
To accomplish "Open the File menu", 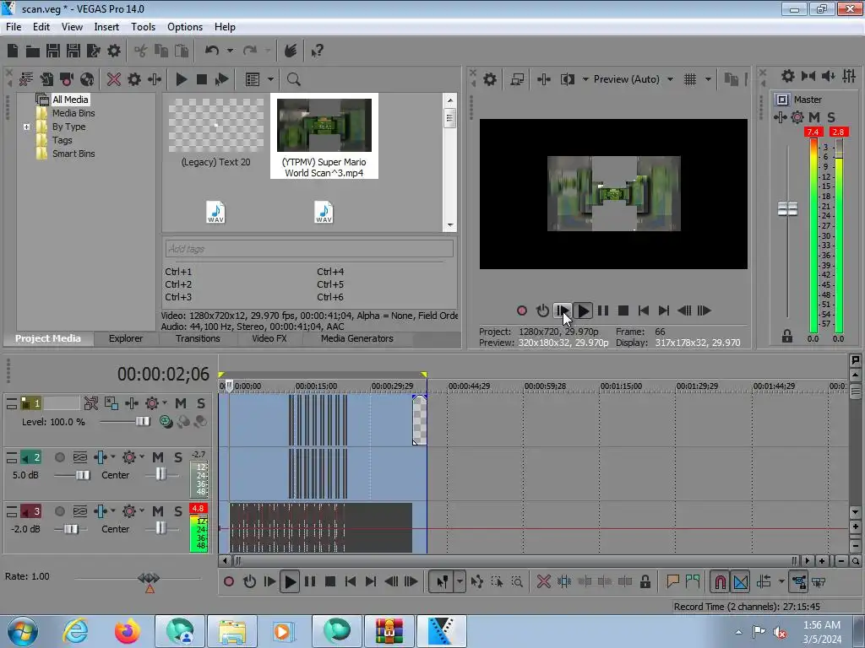I will tap(14, 27).
